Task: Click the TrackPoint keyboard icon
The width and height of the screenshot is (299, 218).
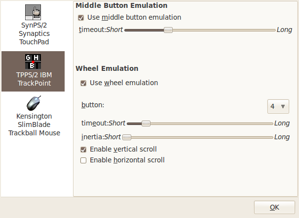Action: coord(33,62)
